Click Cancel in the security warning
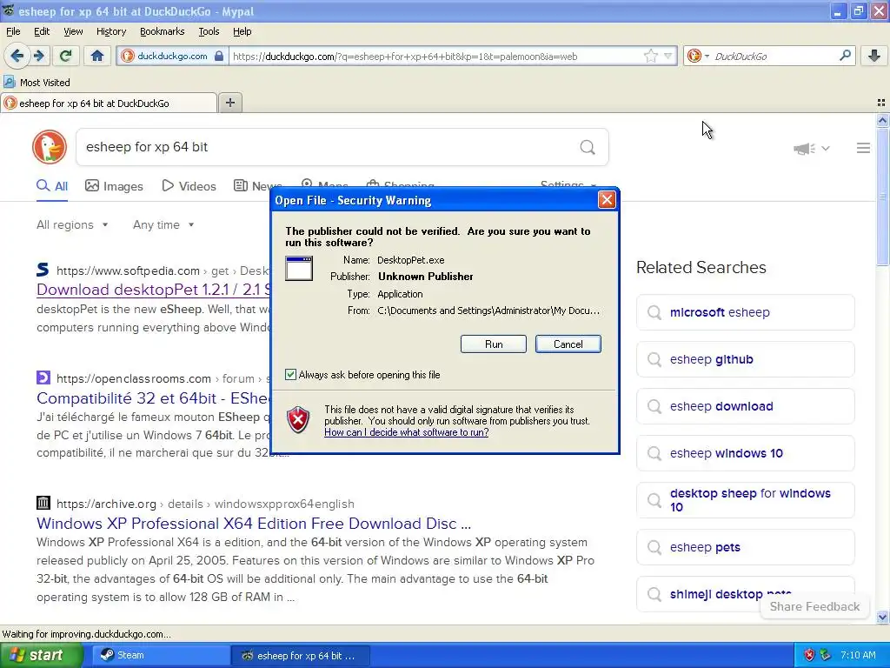The height and width of the screenshot is (668, 890). click(568, 344)
